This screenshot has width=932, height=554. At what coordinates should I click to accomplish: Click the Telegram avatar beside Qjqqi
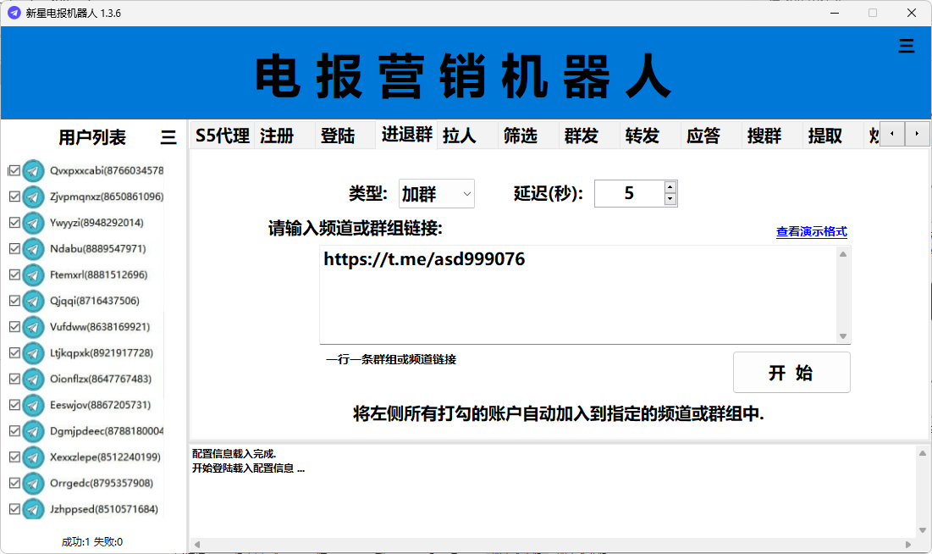tap(33, 301)
